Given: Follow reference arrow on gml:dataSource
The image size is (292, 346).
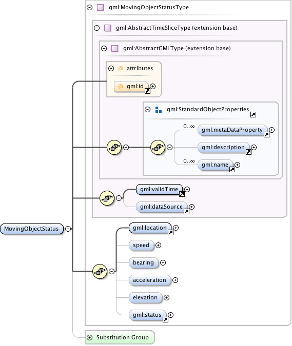Looking at the screenshot, I should (x=186, y=211).
